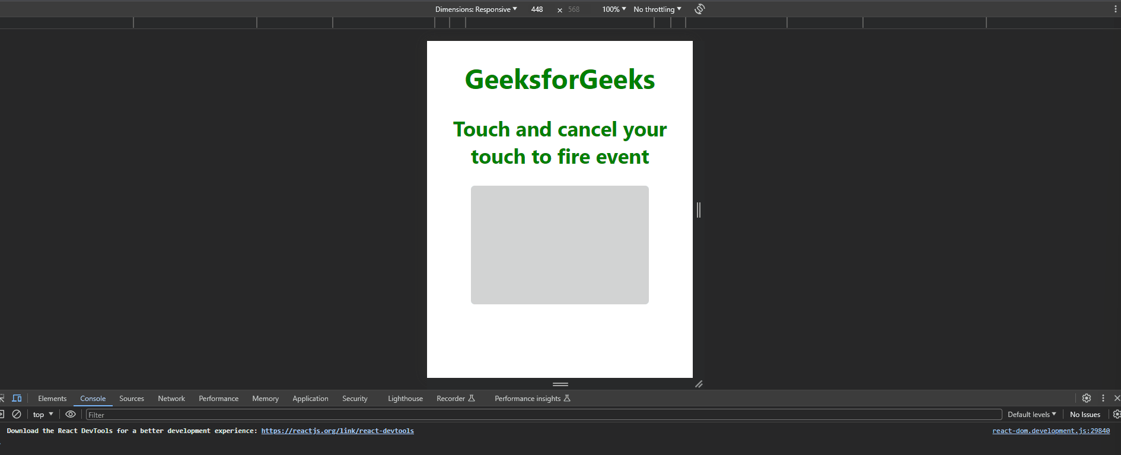Image resolution: width=1121 pixels, height=455 pixels.
Task: Rotate the device viewport orientation
Action: [x=700, y=9]
